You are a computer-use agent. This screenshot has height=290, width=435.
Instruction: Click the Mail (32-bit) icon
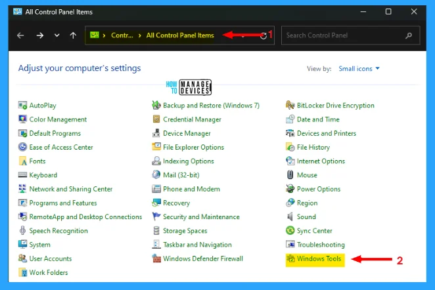[156, 175]
